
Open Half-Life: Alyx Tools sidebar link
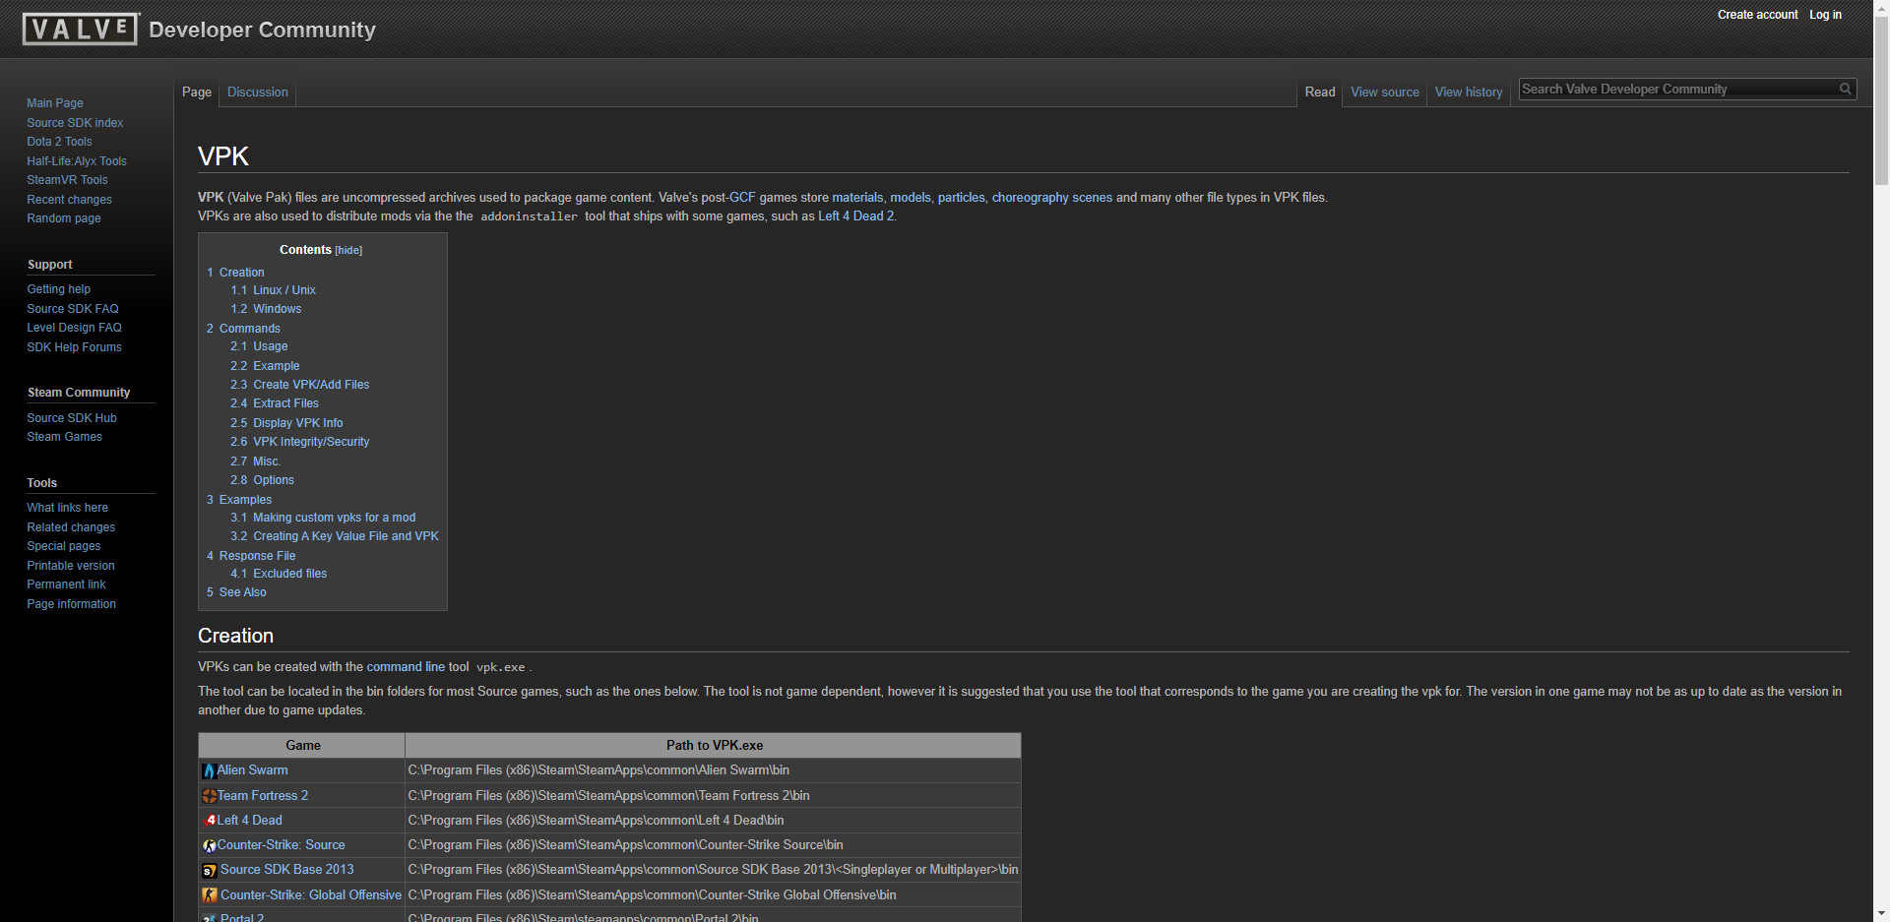coord(77,161)
